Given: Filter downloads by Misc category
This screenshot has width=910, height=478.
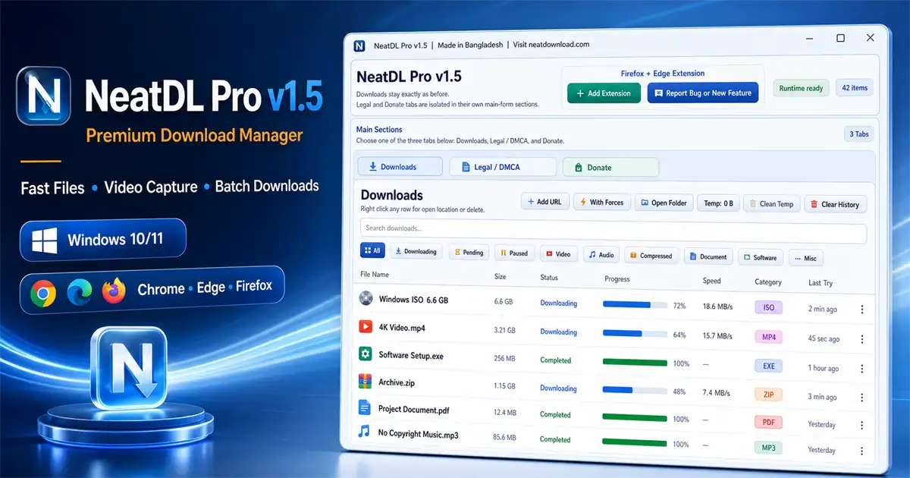Looking at the screenshot, I should tap(805, 258).
